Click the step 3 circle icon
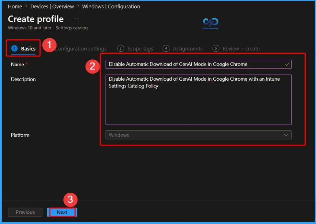The width and height of the screenshot is (316, 224). point(120,48)
